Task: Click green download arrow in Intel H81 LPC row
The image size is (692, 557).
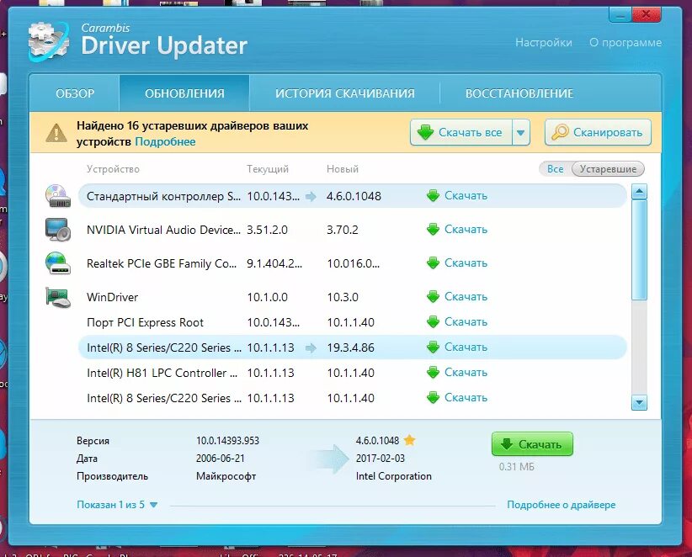Action: coord(433,373)
